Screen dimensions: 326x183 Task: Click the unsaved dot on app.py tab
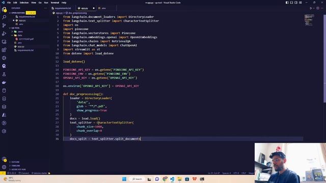[x=94, y=8]
